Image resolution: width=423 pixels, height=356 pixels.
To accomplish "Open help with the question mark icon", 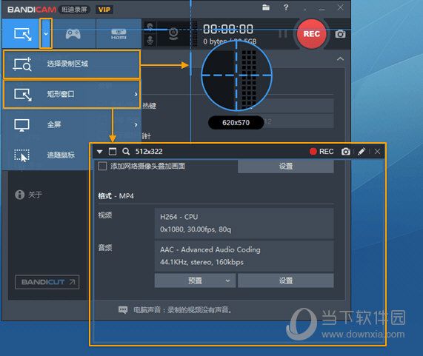I will tap(286, 7).
